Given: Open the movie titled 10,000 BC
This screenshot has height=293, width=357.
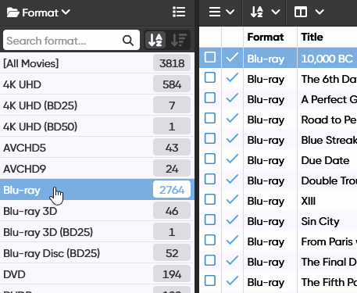Looking at the screenshot, I should point(327,59).
